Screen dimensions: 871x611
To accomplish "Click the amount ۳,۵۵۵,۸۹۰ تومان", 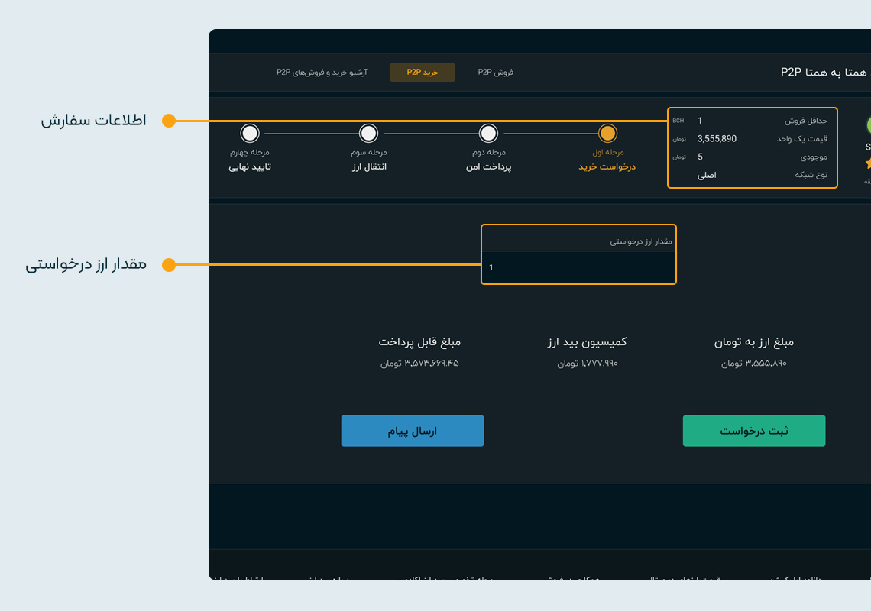I will coord(754,364).
